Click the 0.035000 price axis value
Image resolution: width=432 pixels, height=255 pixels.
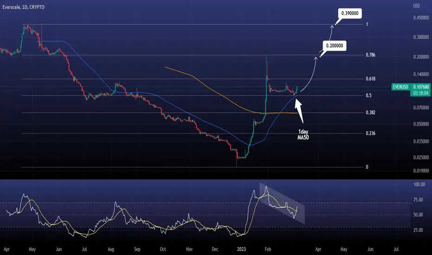point(421,141)
